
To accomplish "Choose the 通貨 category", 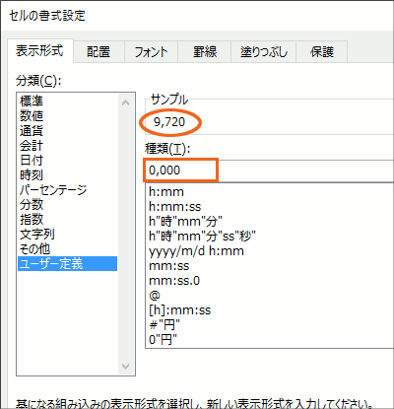I will click(32, 131).
